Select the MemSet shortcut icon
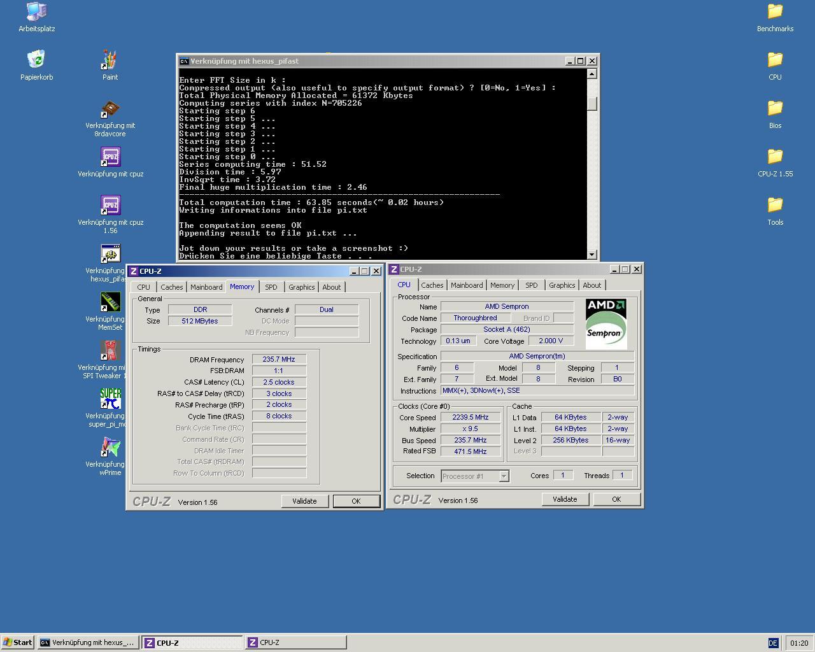Image resolution: width=815 pixels, height=652 pixels. [110, 302]
